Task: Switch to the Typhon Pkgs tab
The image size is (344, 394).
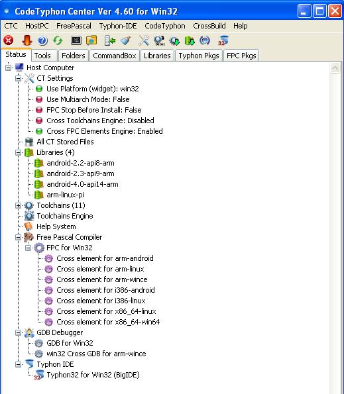Action: click(x=199, y=56)
